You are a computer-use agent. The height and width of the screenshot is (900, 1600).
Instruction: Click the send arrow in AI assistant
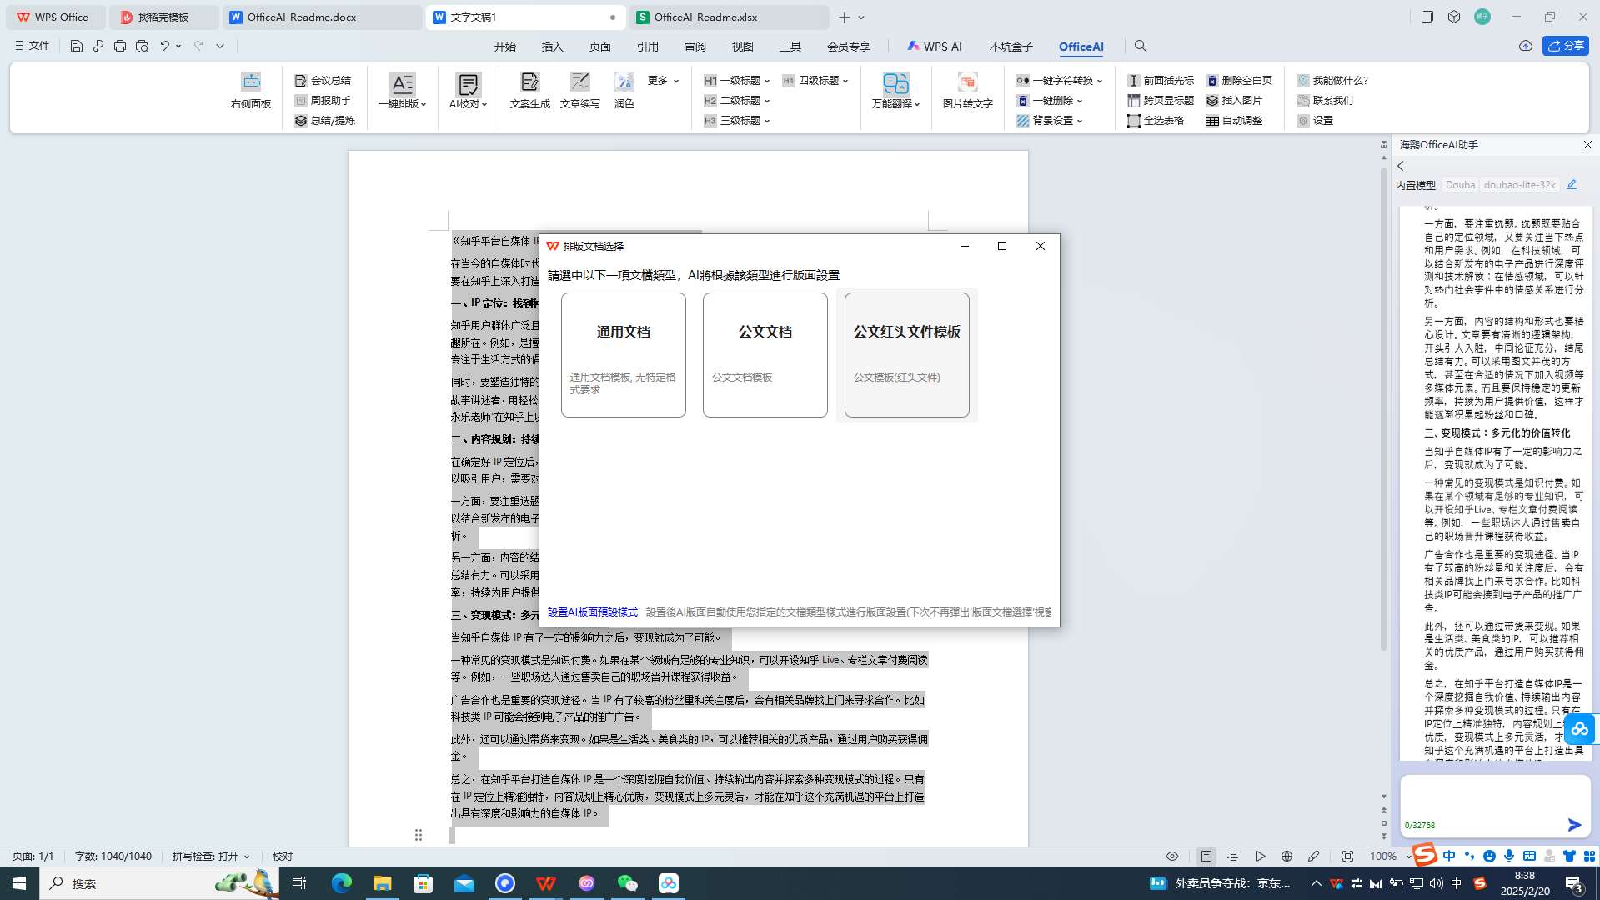pos(1574,825)
